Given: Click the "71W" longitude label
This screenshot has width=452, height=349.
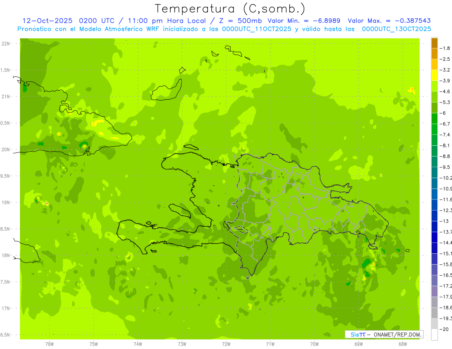Looking at the screenshot, I should pos(270,344).
